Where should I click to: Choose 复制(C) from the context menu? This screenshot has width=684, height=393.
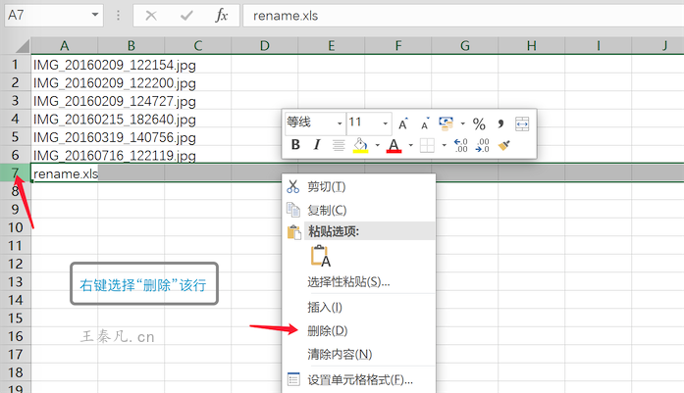click(x=327, y=209)
